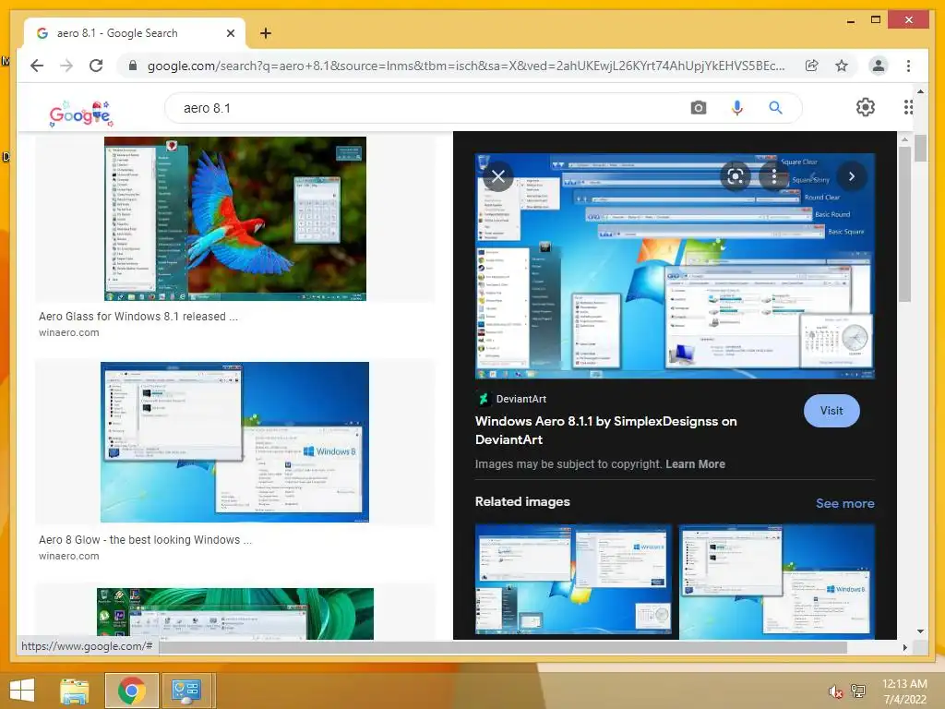
Task: Click the muted volume tray icon
Action: (x=835, y=691)
